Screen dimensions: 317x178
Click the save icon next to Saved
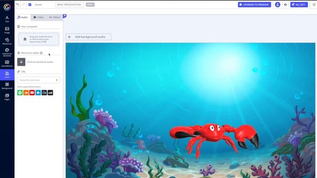30,4
